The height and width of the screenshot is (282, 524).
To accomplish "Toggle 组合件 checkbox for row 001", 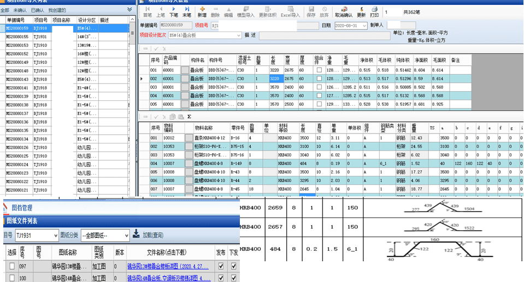I will pyautogui.click(x=319, y=70).
